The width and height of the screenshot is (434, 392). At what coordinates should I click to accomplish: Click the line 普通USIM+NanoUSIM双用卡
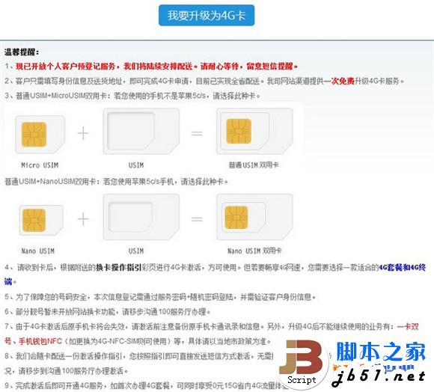click(116, 182)
